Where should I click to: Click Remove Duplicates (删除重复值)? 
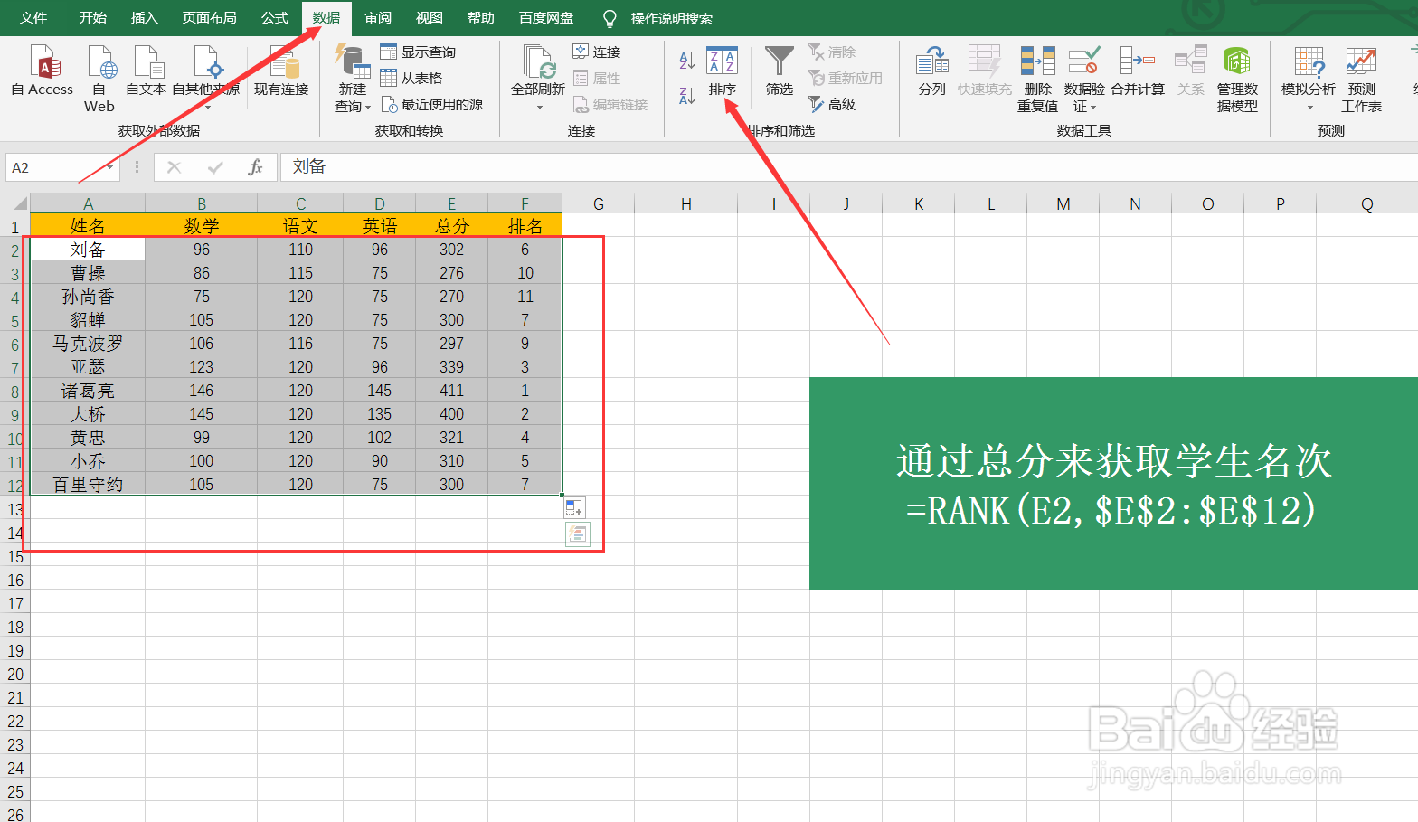click(1037, 80)
